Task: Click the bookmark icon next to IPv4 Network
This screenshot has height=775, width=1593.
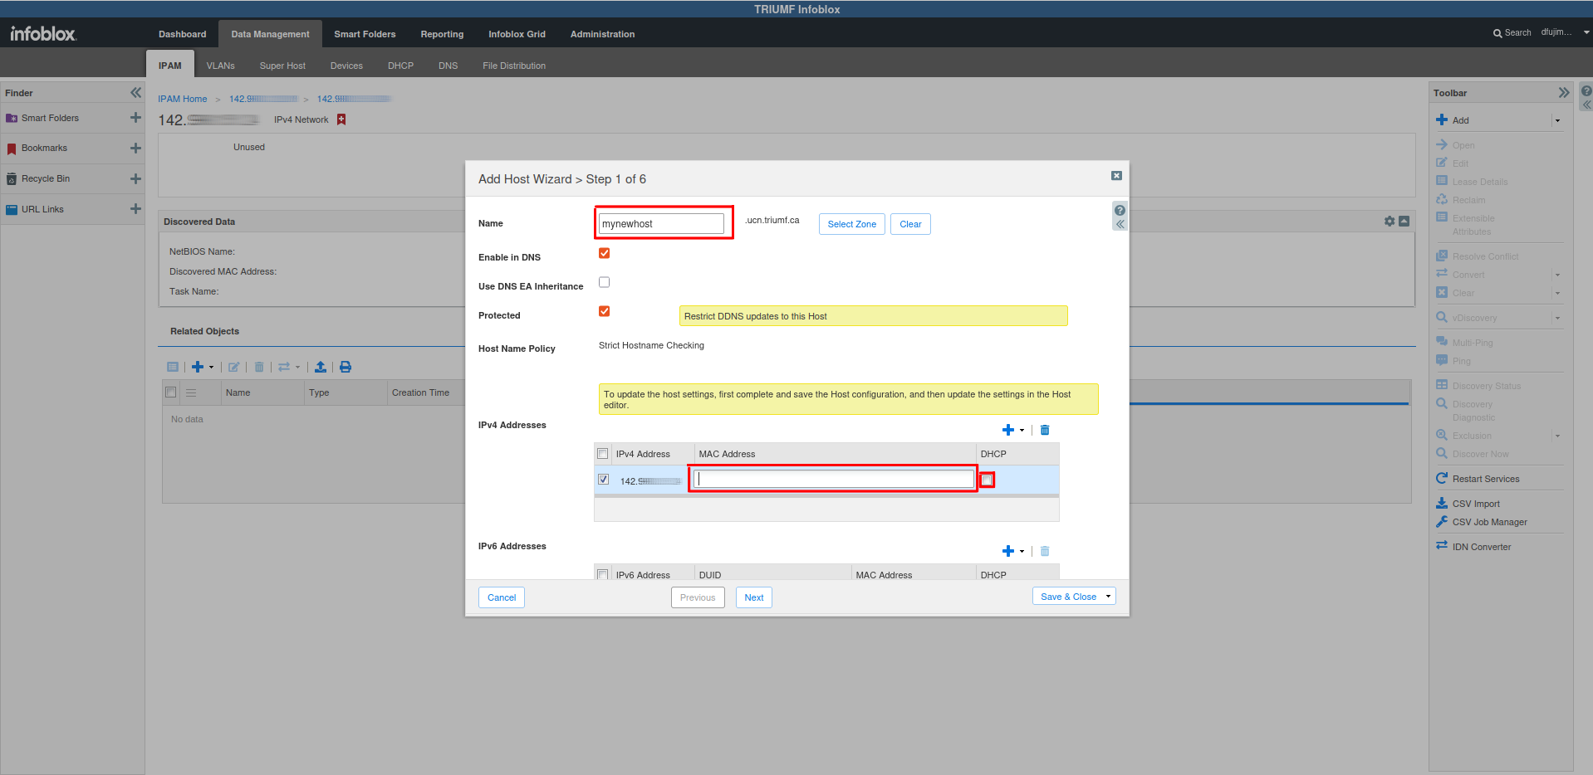Action: pos(341,119)
